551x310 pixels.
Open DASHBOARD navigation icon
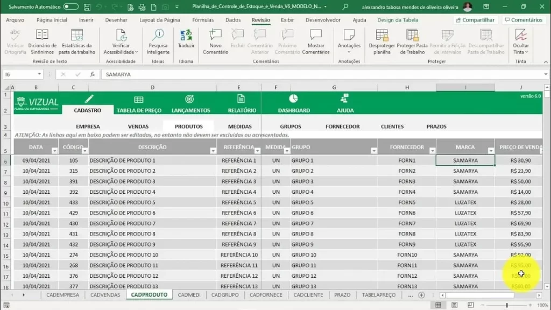click(293, 99)
